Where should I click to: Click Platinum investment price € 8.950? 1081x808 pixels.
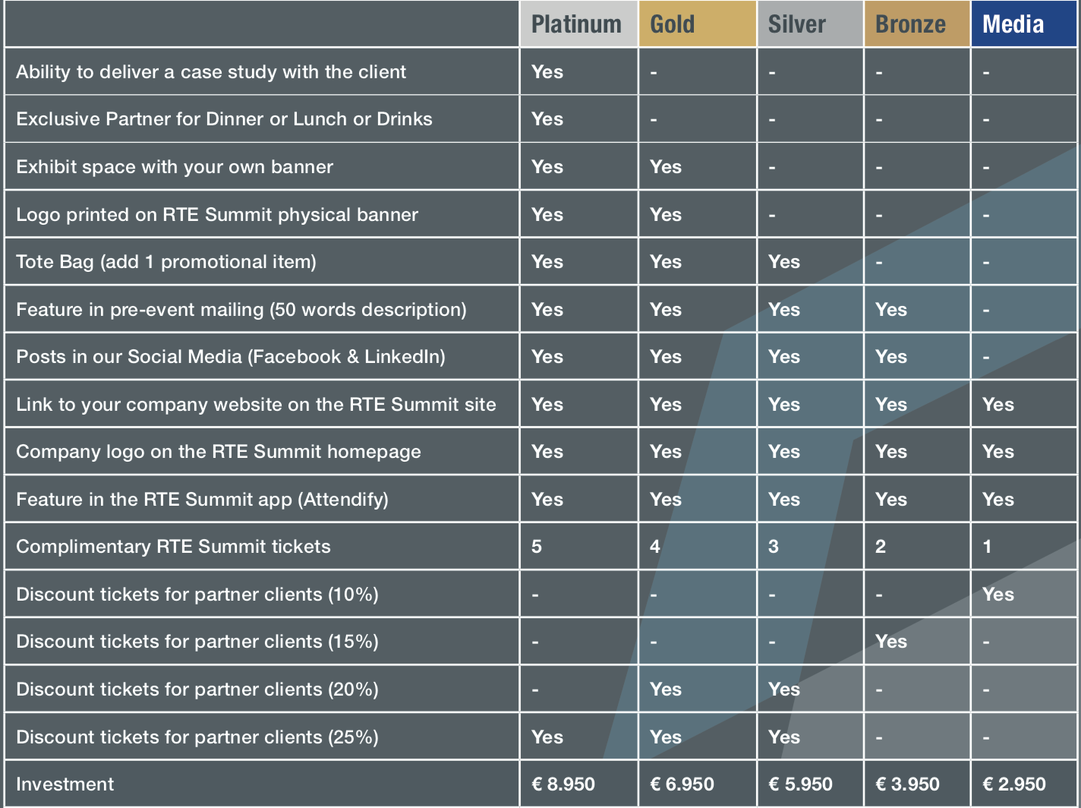pos(563,784)
